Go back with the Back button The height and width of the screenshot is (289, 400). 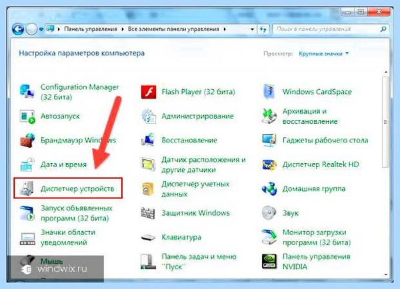(x=18, y=29)
